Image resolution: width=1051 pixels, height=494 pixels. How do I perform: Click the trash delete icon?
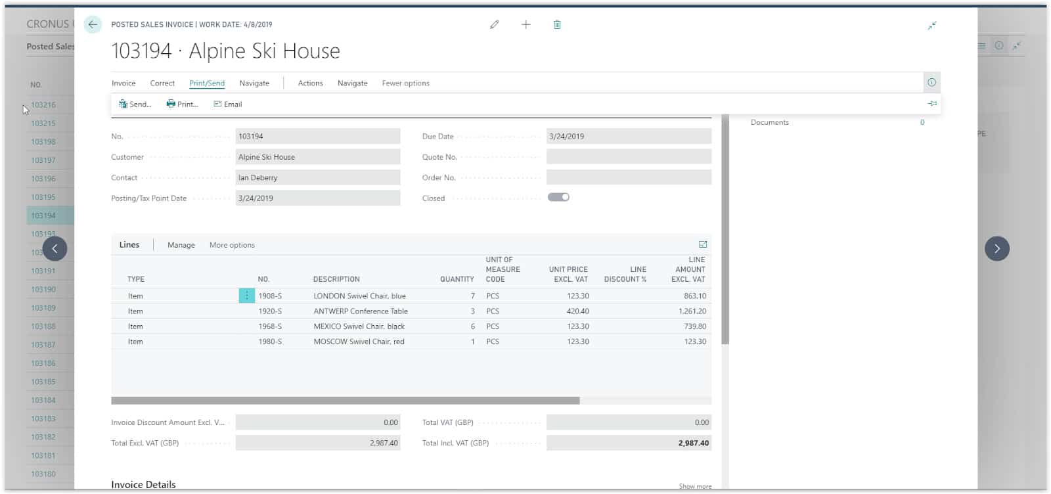click(x=557, y=24)
